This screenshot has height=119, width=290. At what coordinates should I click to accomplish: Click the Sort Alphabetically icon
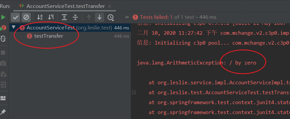point(40,17)
